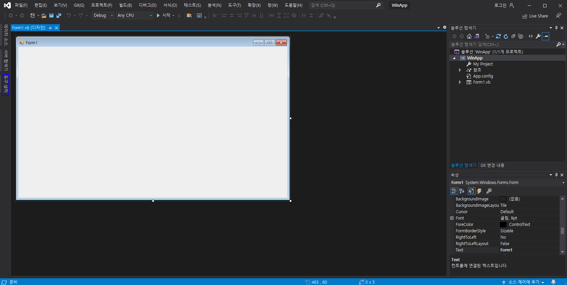Screen dimensions: 567x285
Task: Click the BackgroundImage preview swatch
Action: tap(503, 199)
